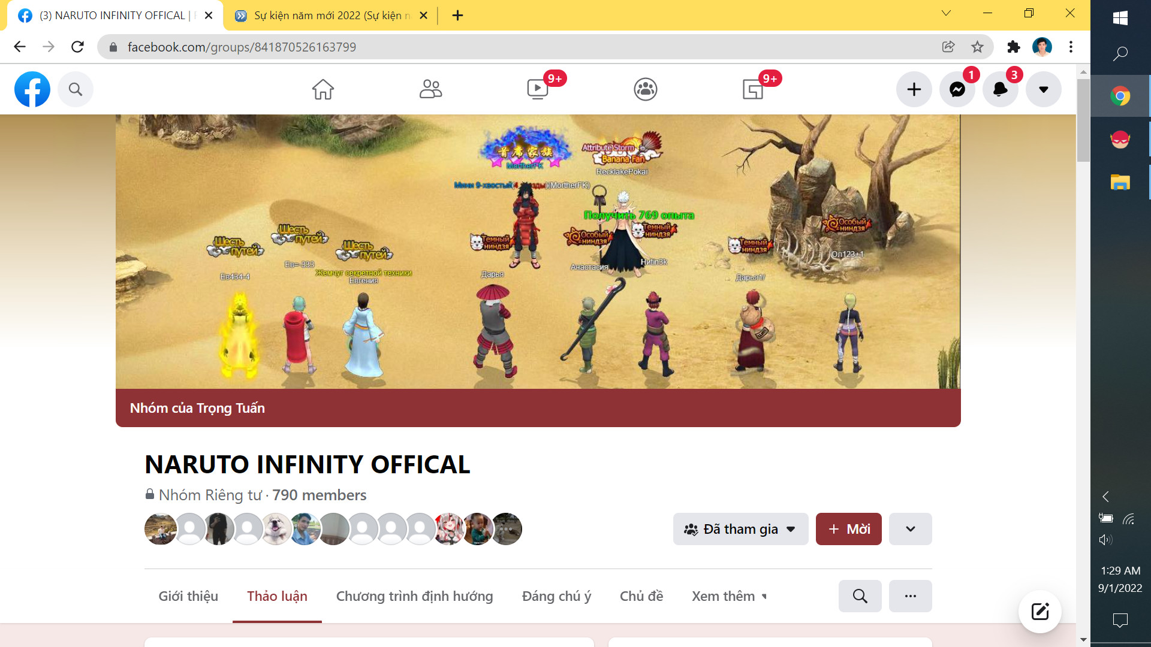Open Windows search in taskbar
Viewport: 1151px width, 647px height.
[1120, 54]
